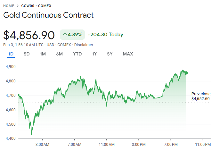Select the 1D range tab

point(11,54)
